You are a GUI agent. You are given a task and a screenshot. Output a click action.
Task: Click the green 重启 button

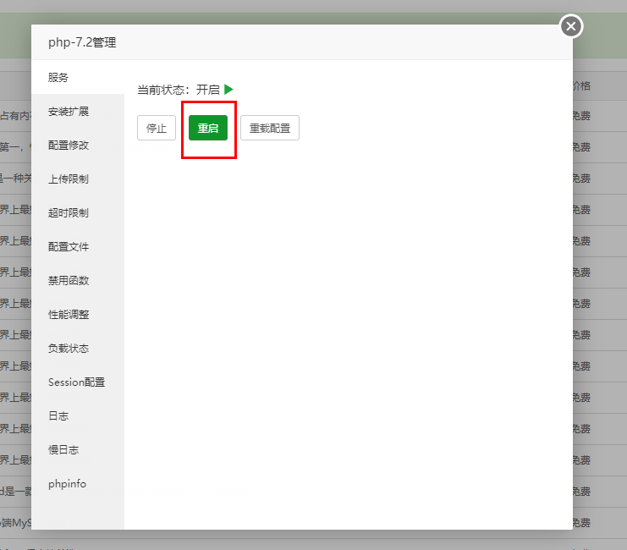(208, 128)
